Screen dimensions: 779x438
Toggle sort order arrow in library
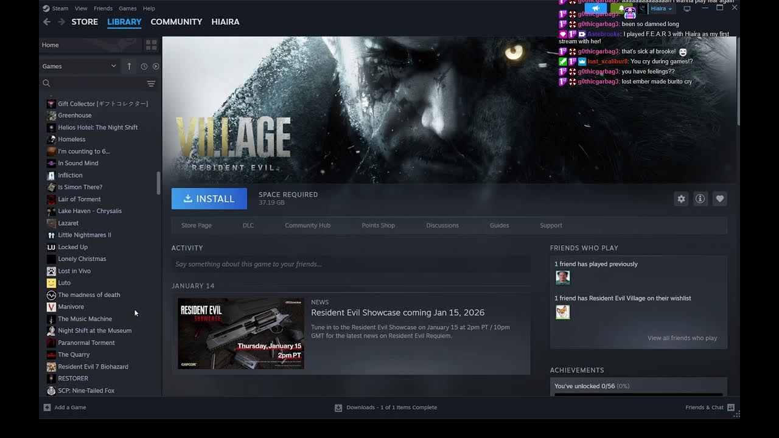pos(129,66)
